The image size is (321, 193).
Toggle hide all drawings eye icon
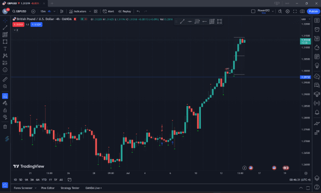coord(5,117)
